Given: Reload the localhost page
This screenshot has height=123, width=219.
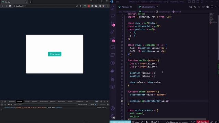Looking at the screenshot, I should 10,6.
